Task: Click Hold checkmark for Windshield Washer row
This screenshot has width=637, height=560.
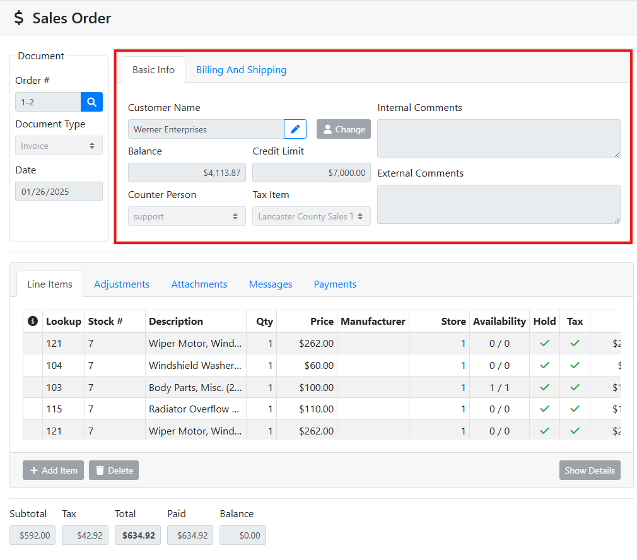Action: (544, 365)
